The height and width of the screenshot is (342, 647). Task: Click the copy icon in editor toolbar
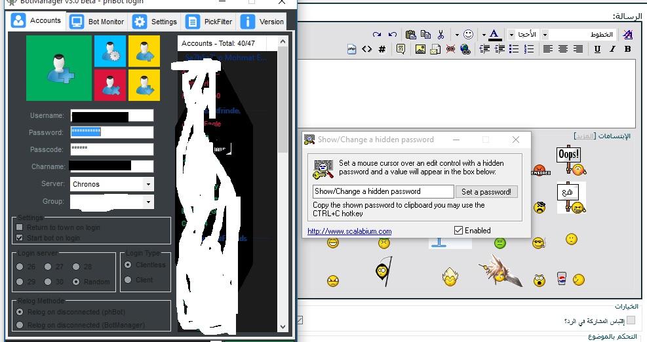pyautogui.click(x=425, y=34)
